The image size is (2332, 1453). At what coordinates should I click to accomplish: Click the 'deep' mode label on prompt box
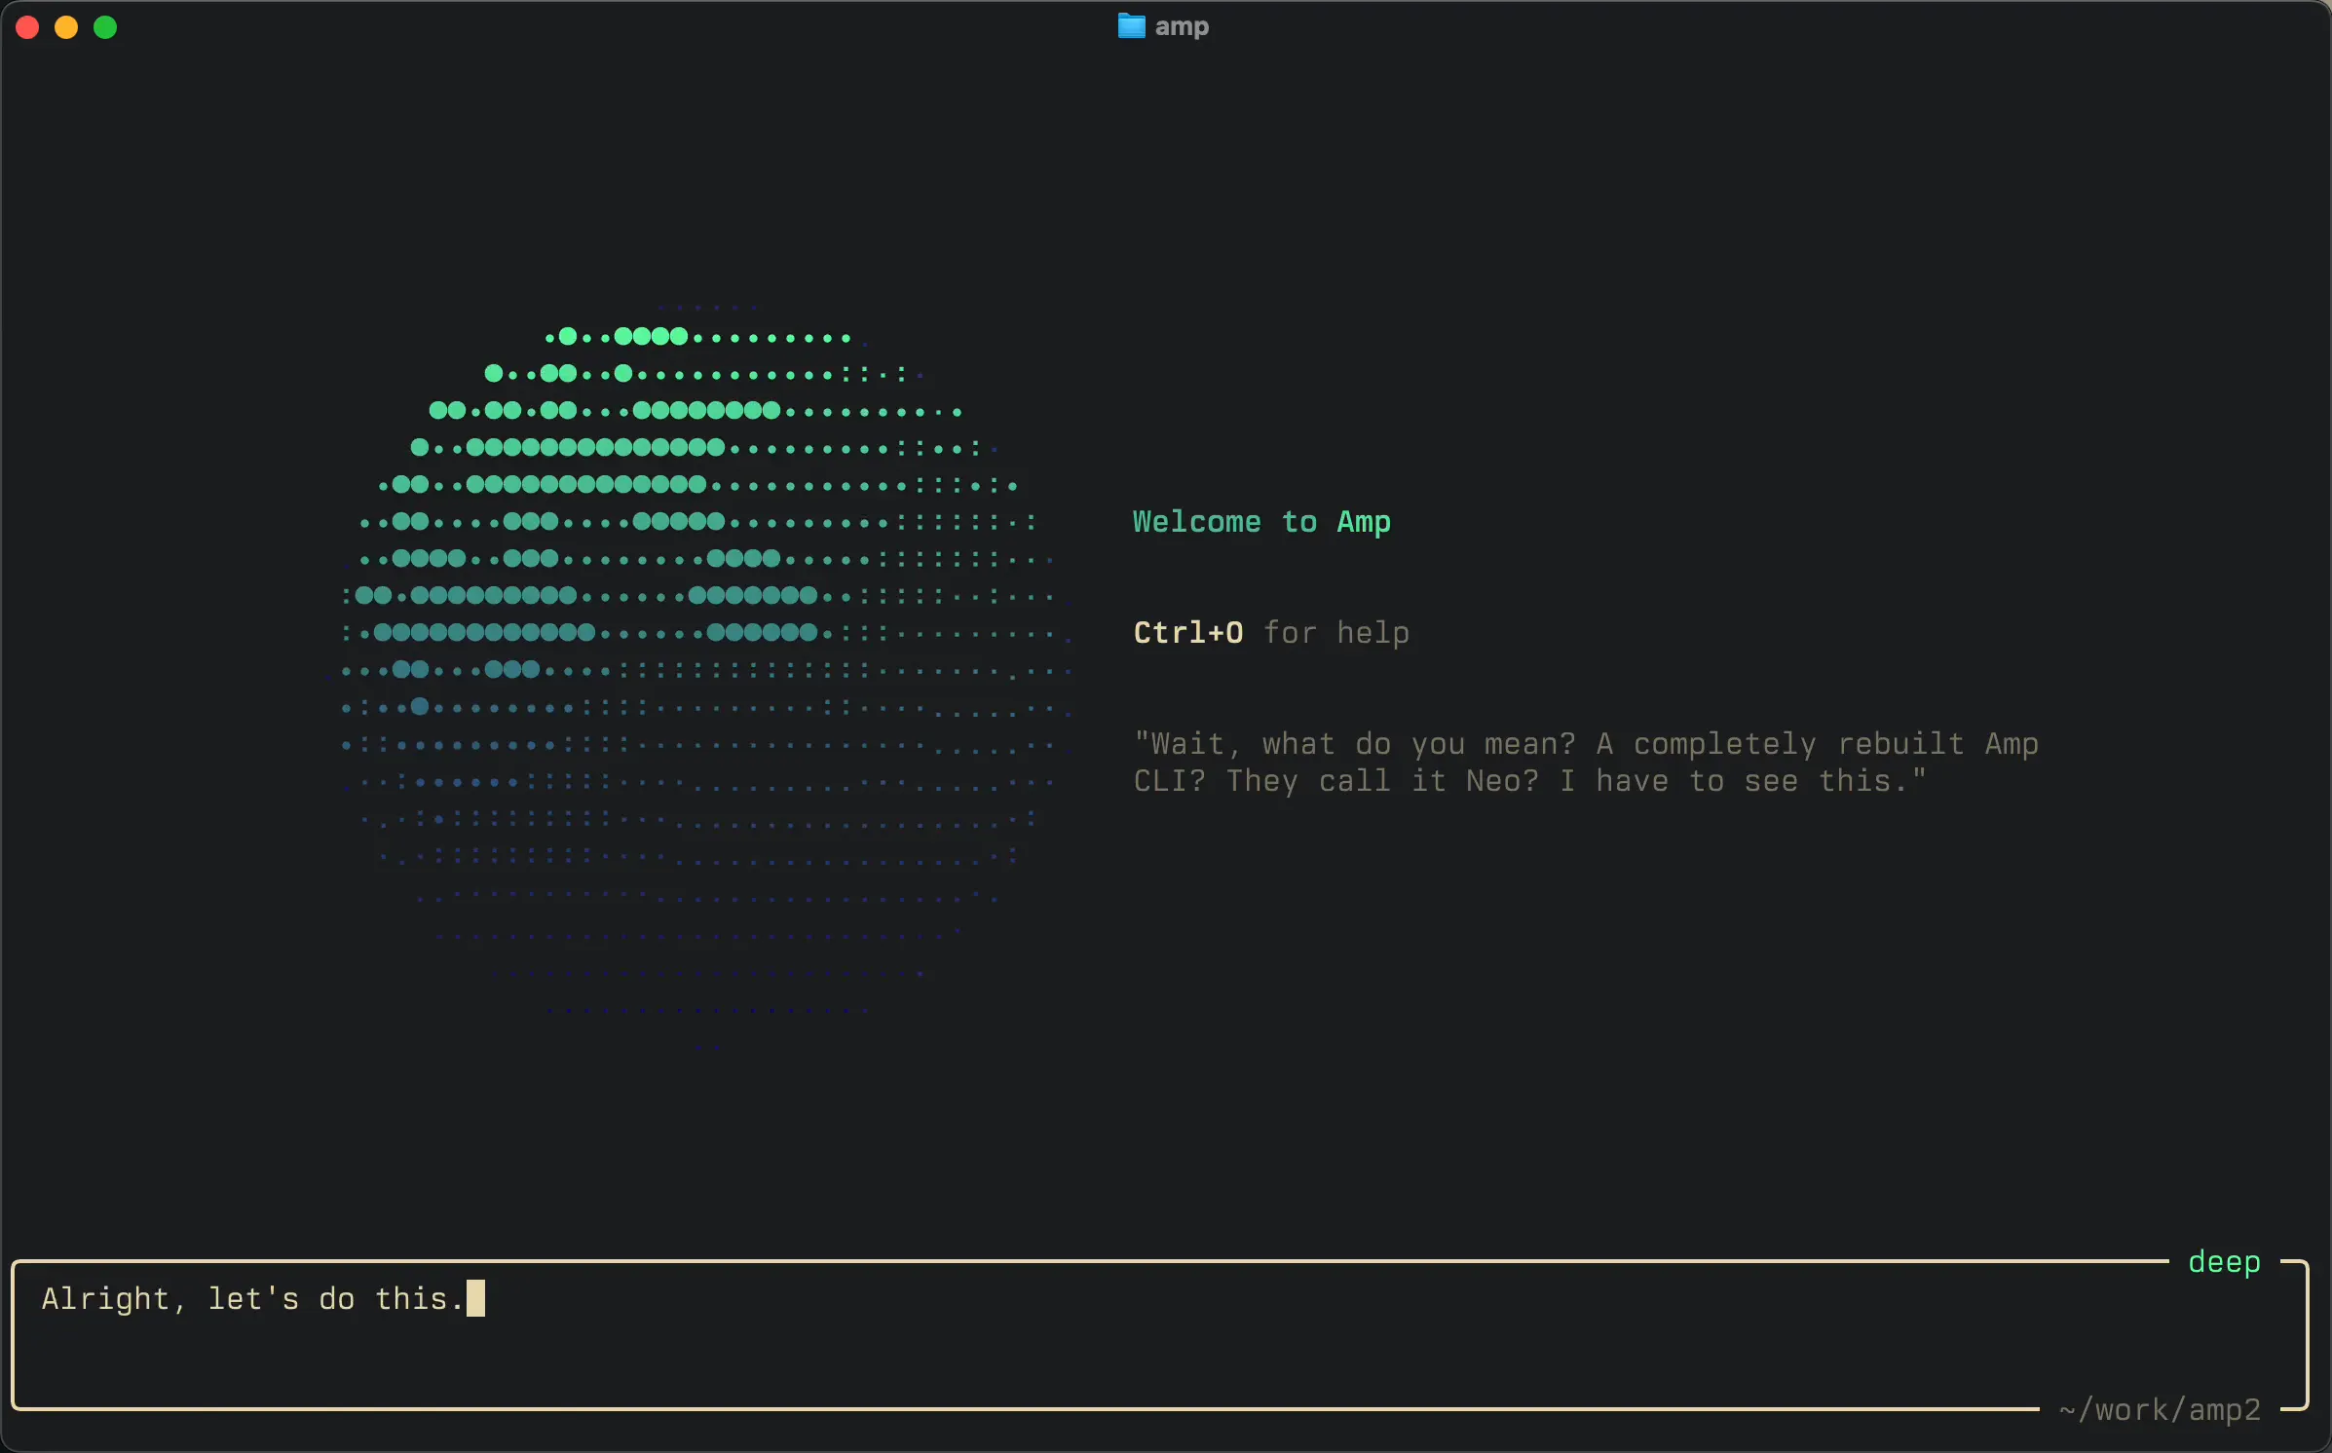coord(2224,1262)
